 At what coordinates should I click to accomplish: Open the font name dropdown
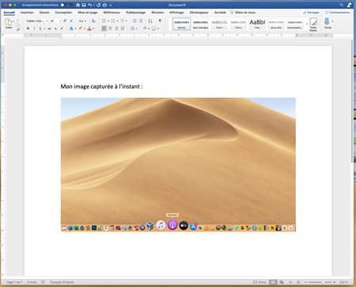click(x=37, y=21)
